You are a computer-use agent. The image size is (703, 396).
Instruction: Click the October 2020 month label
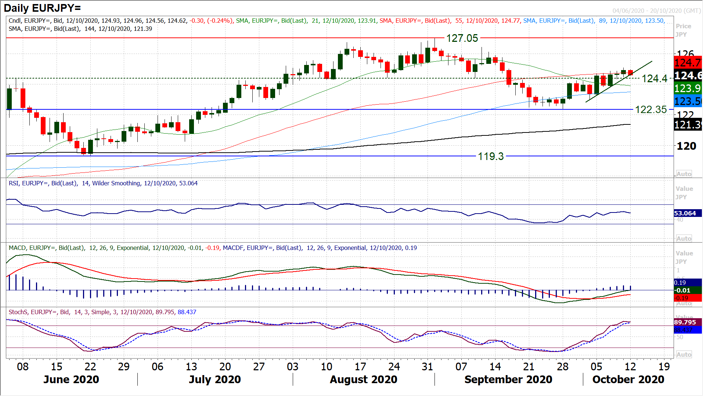point(628,379)
